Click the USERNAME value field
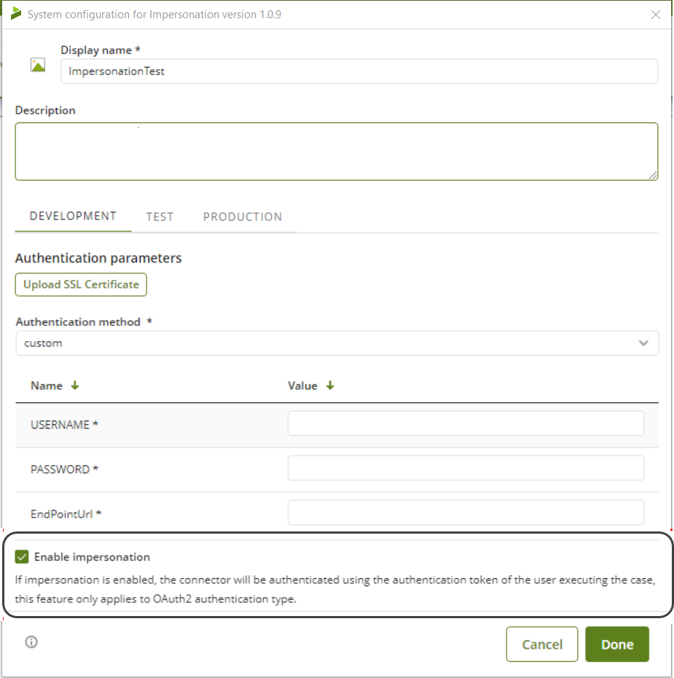Screen dimensions: 674x678 [x=466, y=423]
